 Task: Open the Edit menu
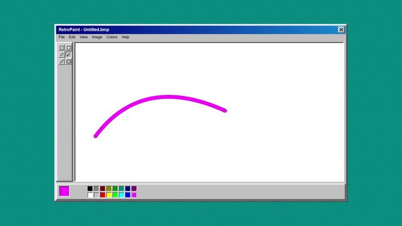coord(72,37)
